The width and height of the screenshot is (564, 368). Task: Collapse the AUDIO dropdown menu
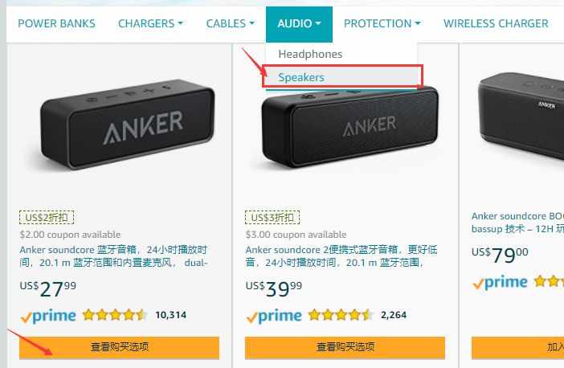(299, 24)
